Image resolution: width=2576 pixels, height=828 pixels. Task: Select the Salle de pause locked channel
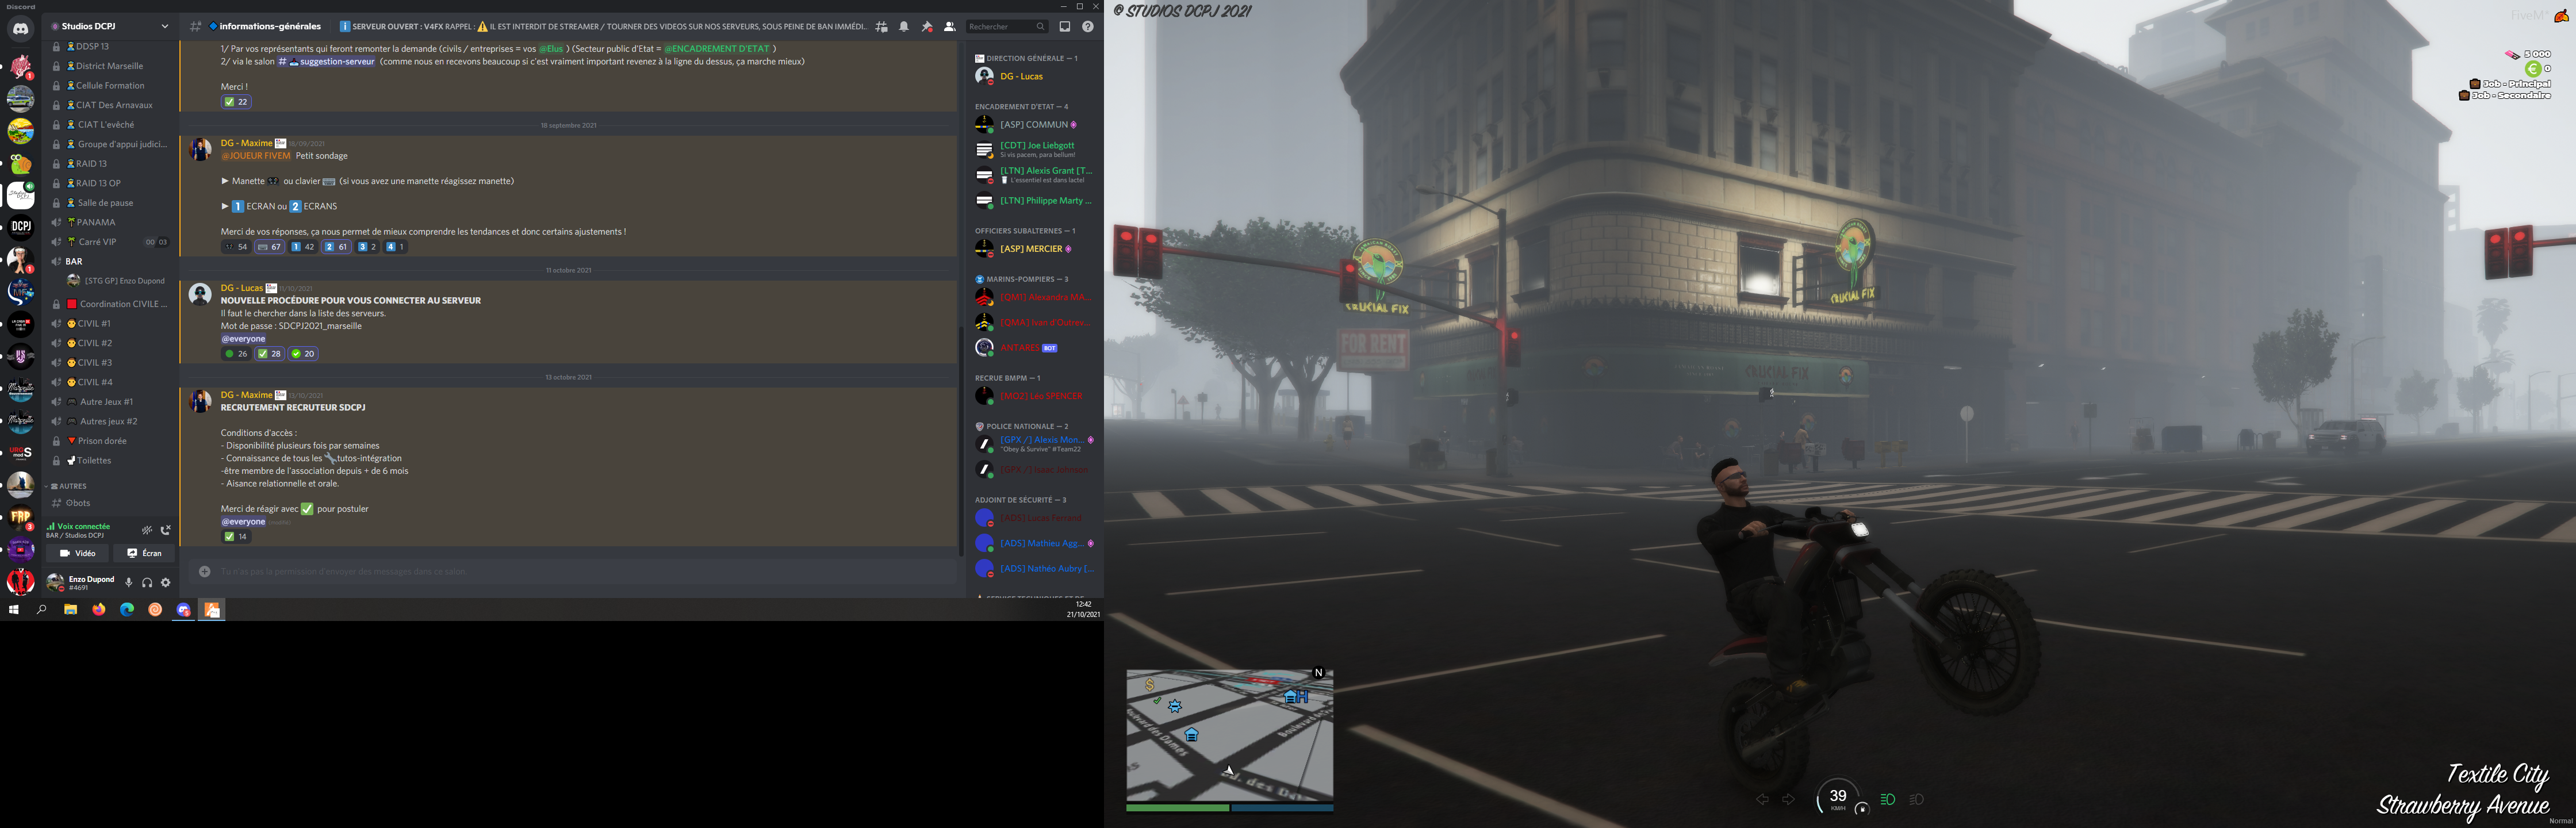coord(110,203)
